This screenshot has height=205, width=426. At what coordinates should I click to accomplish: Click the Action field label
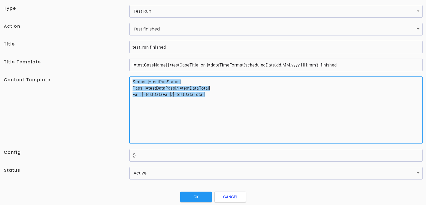pos(12,26)
